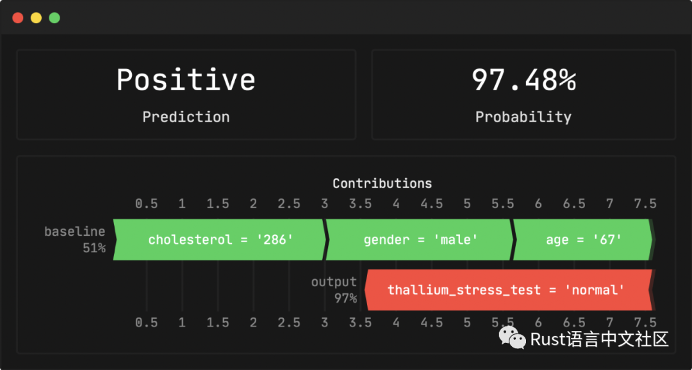Viewport: 692px width, 370px height.
Task: Click the Positive prediction card
Action: pyautogui.click(x=186, y=95)
